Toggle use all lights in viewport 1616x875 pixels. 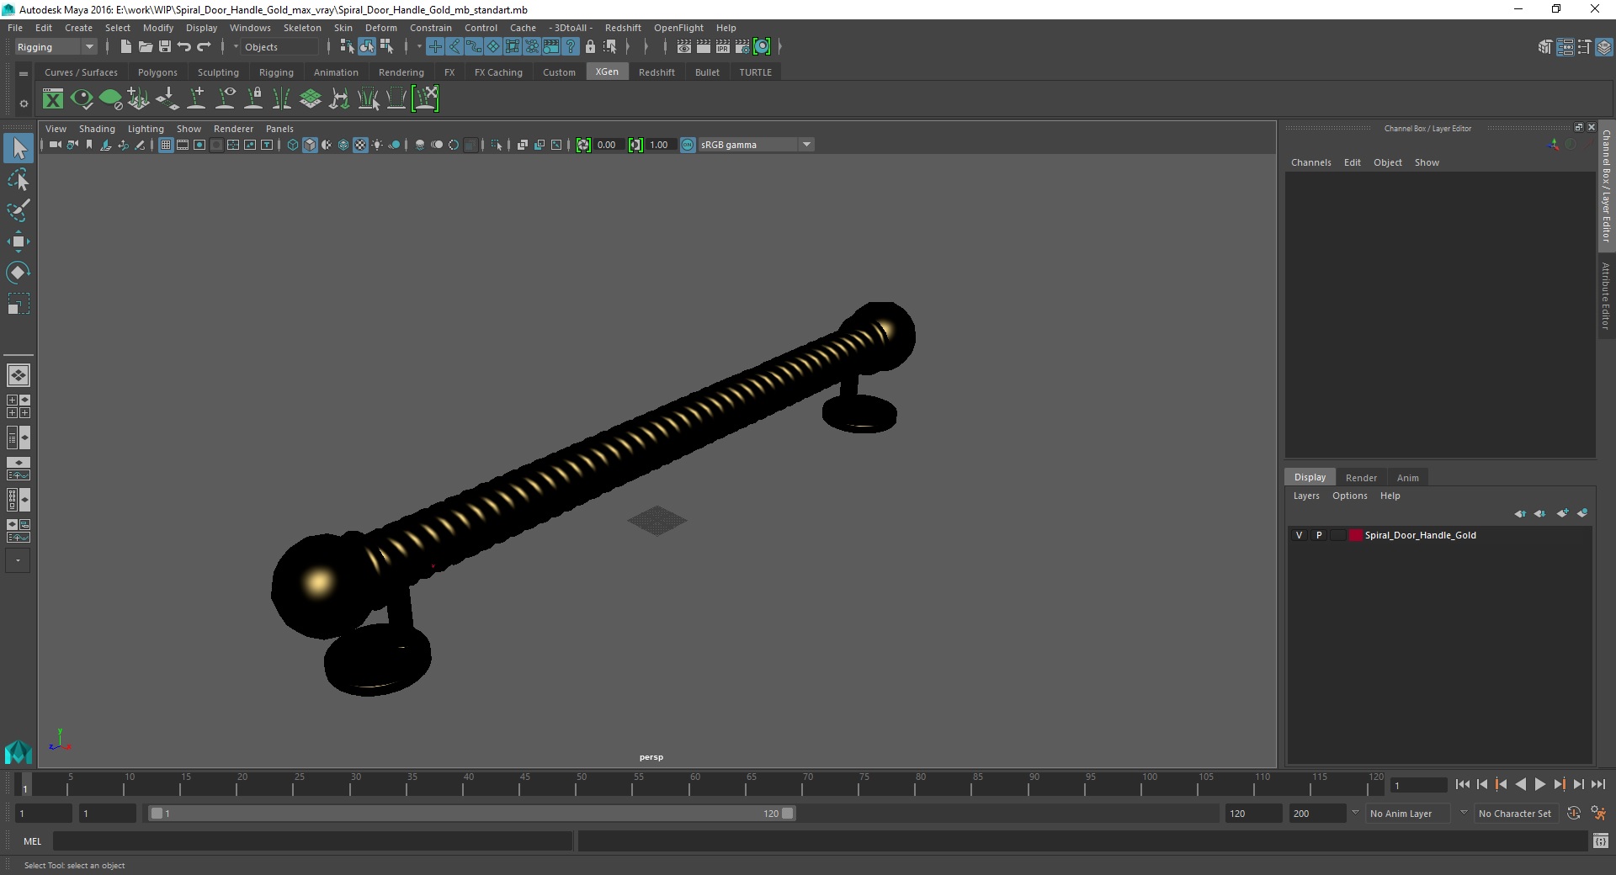[x=377, y=145]
